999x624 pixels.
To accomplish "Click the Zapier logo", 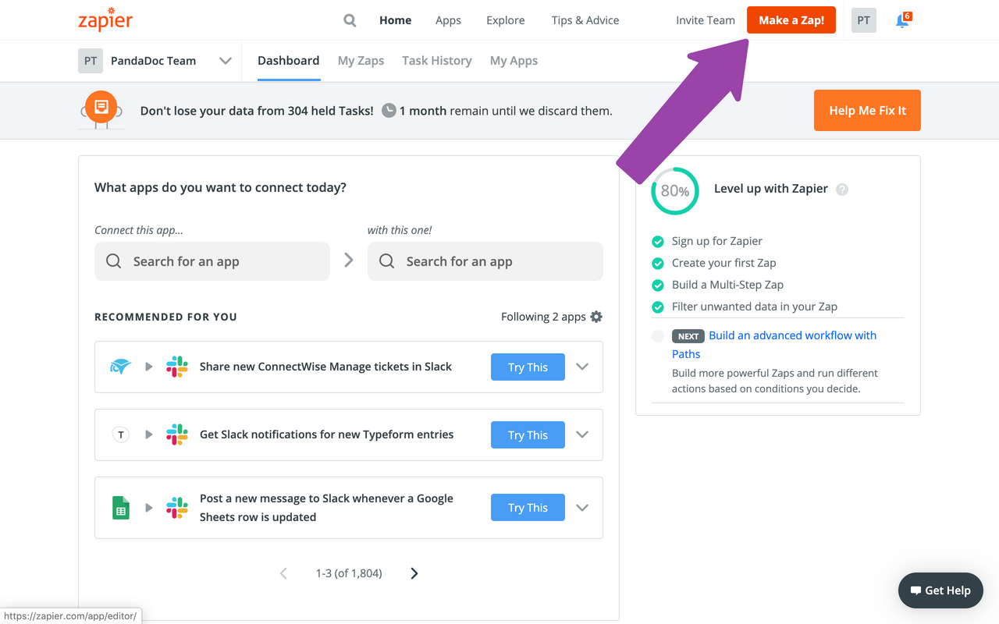I will click(x=105, y=20).
